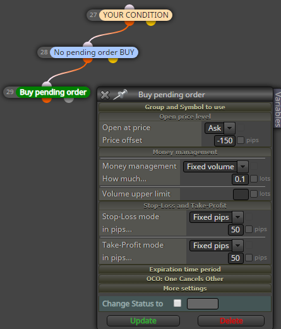The height and width of the screenshot is (329, 281).
Task: Toggle checkbox beside Stop-Loss mode dropdown
Action: 249,217
